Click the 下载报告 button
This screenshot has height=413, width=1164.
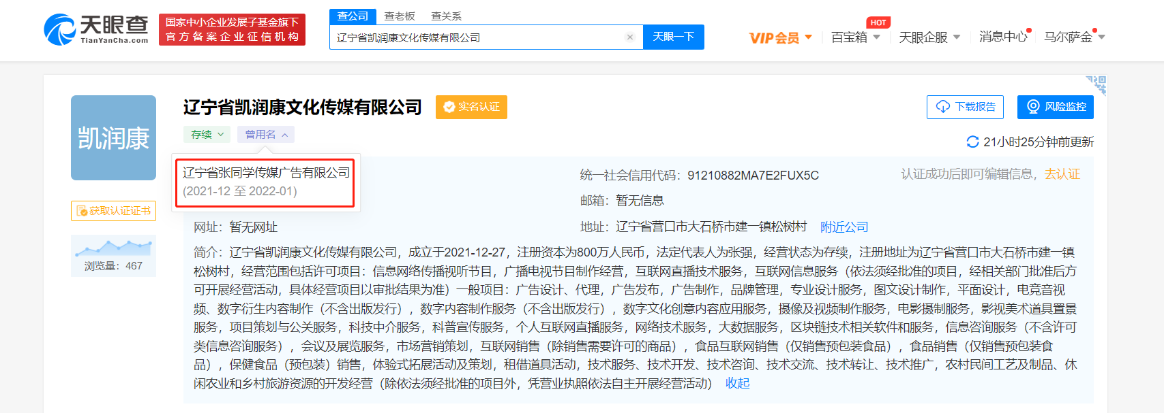click(965, 107)
